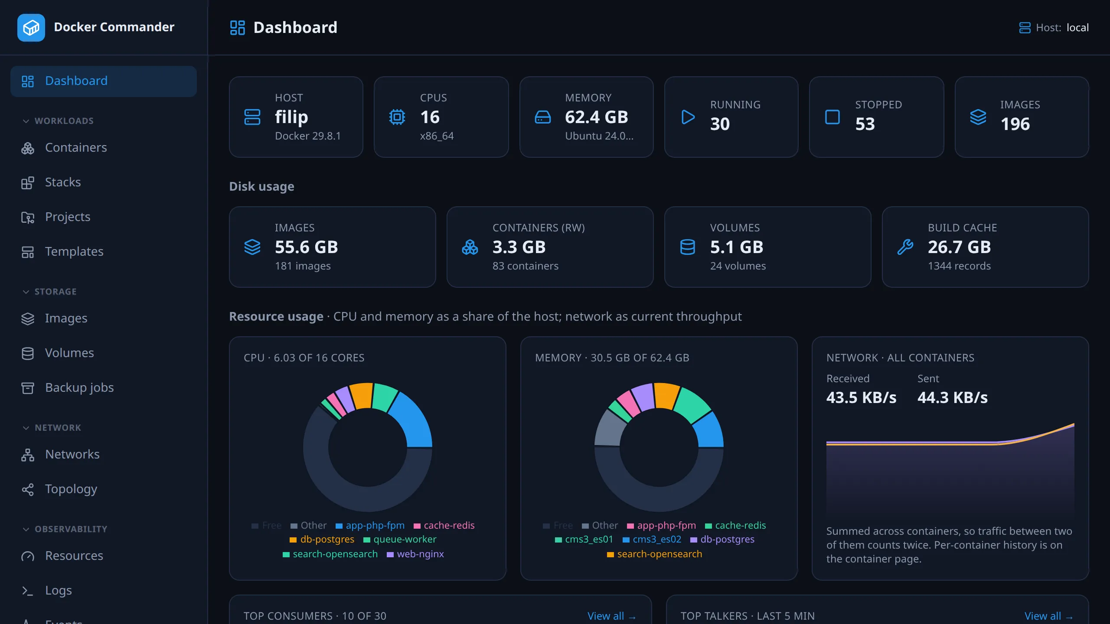Click the Logs terminal icon
The image size is (1110, 624).
pyautogui.click(x=28, y=591)
